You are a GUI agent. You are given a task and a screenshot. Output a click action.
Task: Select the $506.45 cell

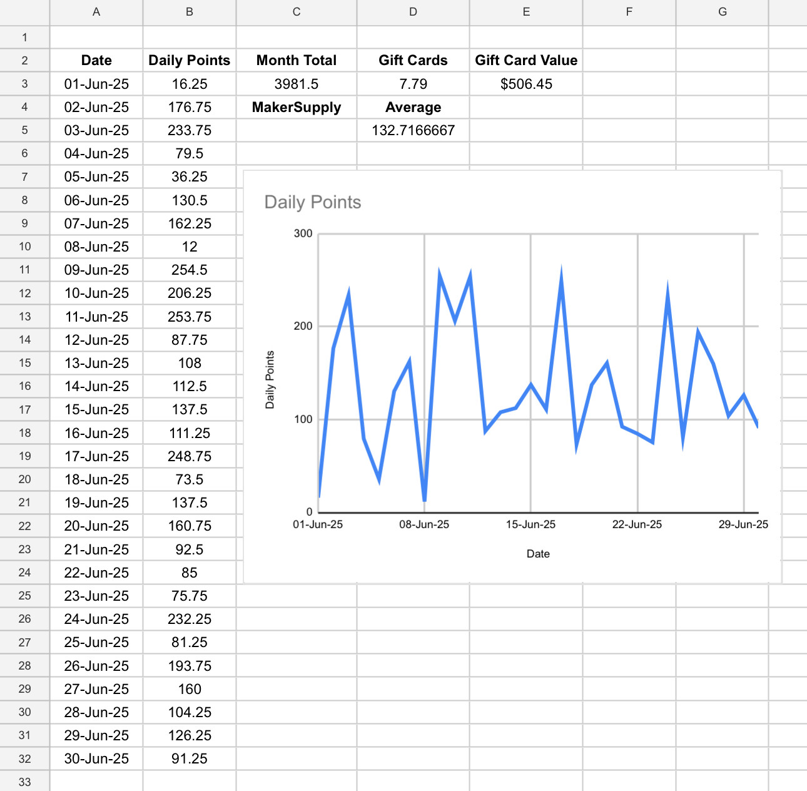tap(526, 84)
